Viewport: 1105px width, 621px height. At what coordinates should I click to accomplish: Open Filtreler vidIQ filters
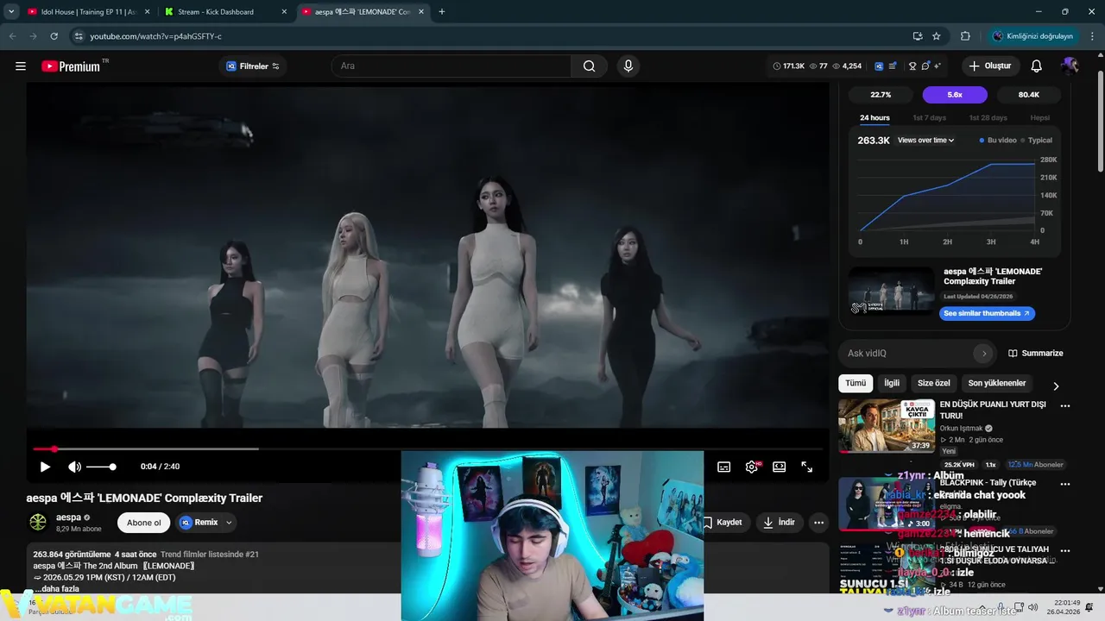(x=253, y=66)
